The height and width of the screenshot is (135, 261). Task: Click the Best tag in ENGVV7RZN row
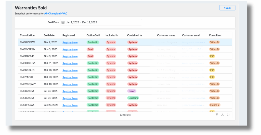90,49
